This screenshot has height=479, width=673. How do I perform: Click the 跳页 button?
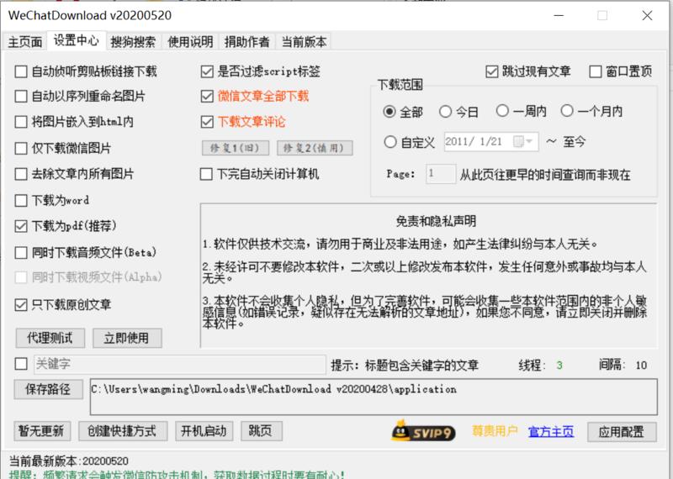pos(262,431)
